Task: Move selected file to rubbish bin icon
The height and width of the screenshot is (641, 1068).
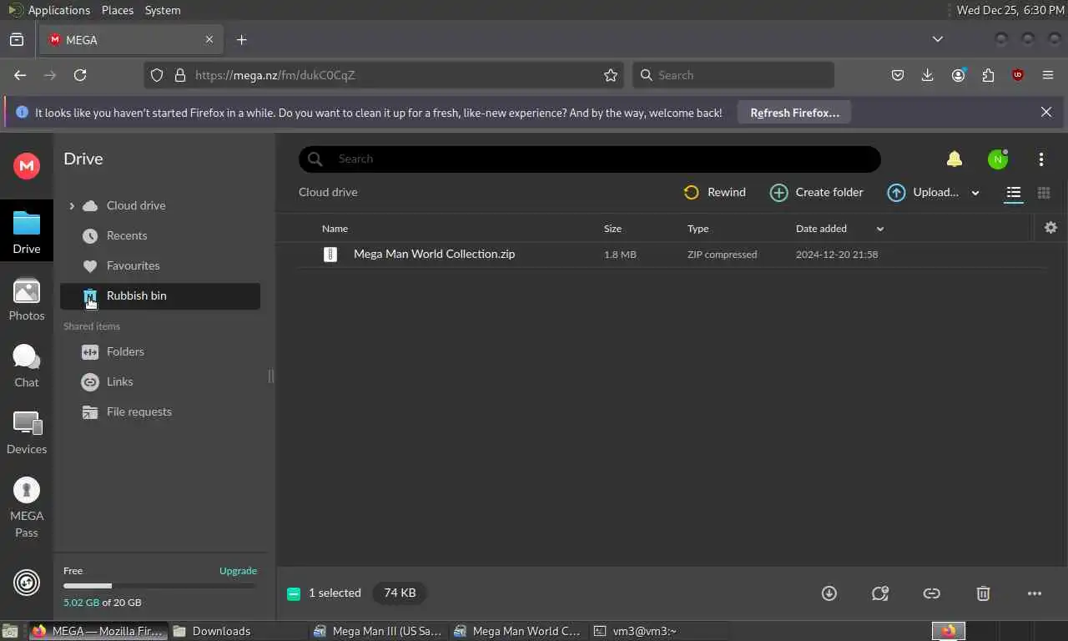Action: (983, 593)
